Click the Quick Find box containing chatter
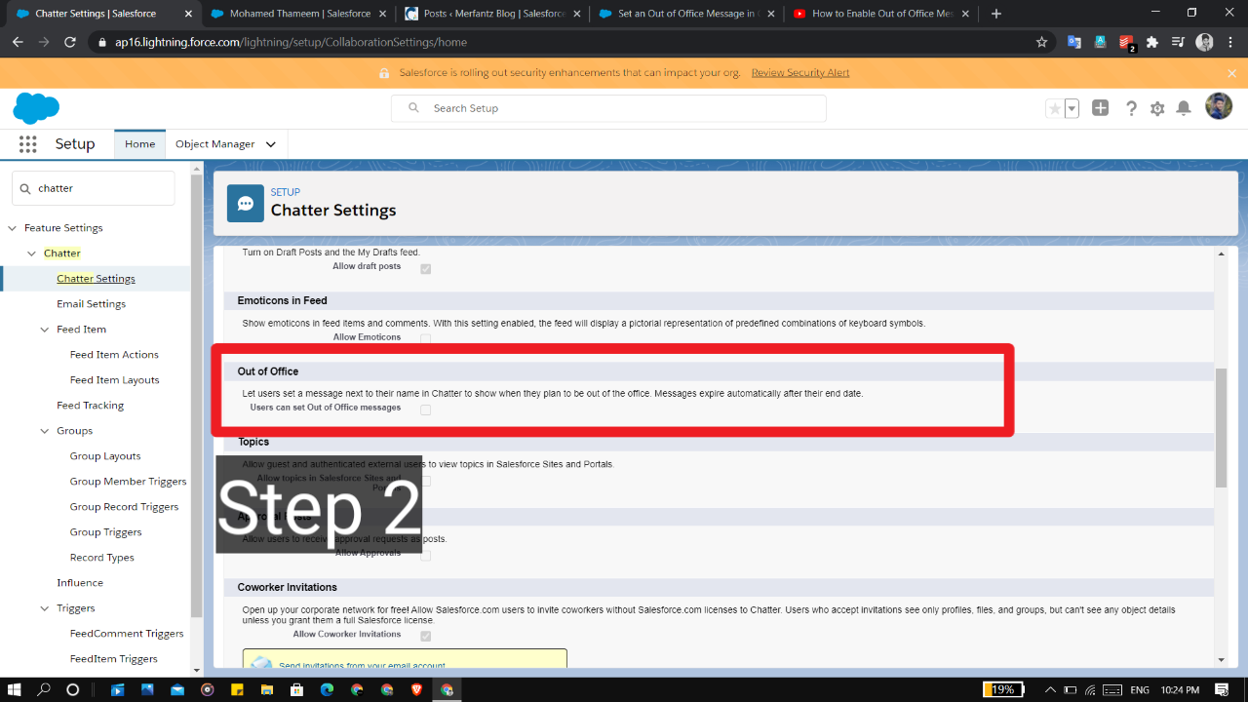 pyautogui.click(x=94, y=188)
